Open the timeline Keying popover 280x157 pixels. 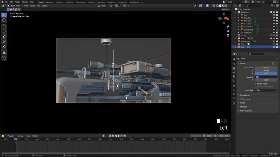click(x=21, y=136)
